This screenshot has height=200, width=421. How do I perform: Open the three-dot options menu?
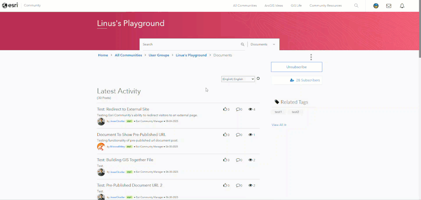click(x=311, y=57)
